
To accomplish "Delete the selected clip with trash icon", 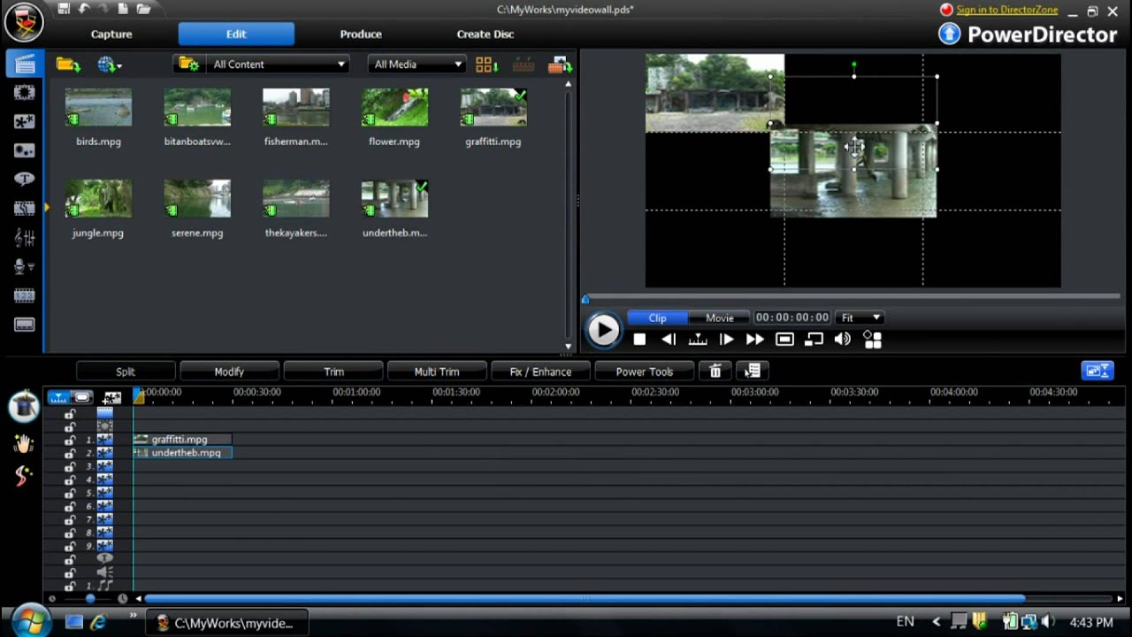I will click(x=715, y=372).
